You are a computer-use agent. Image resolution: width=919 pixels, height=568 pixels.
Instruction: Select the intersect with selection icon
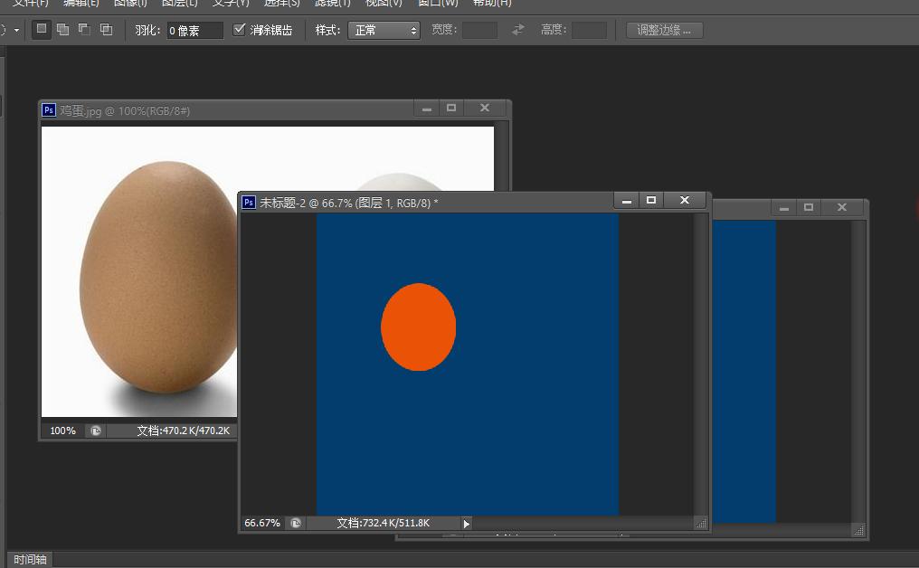[x=106, y=30]
